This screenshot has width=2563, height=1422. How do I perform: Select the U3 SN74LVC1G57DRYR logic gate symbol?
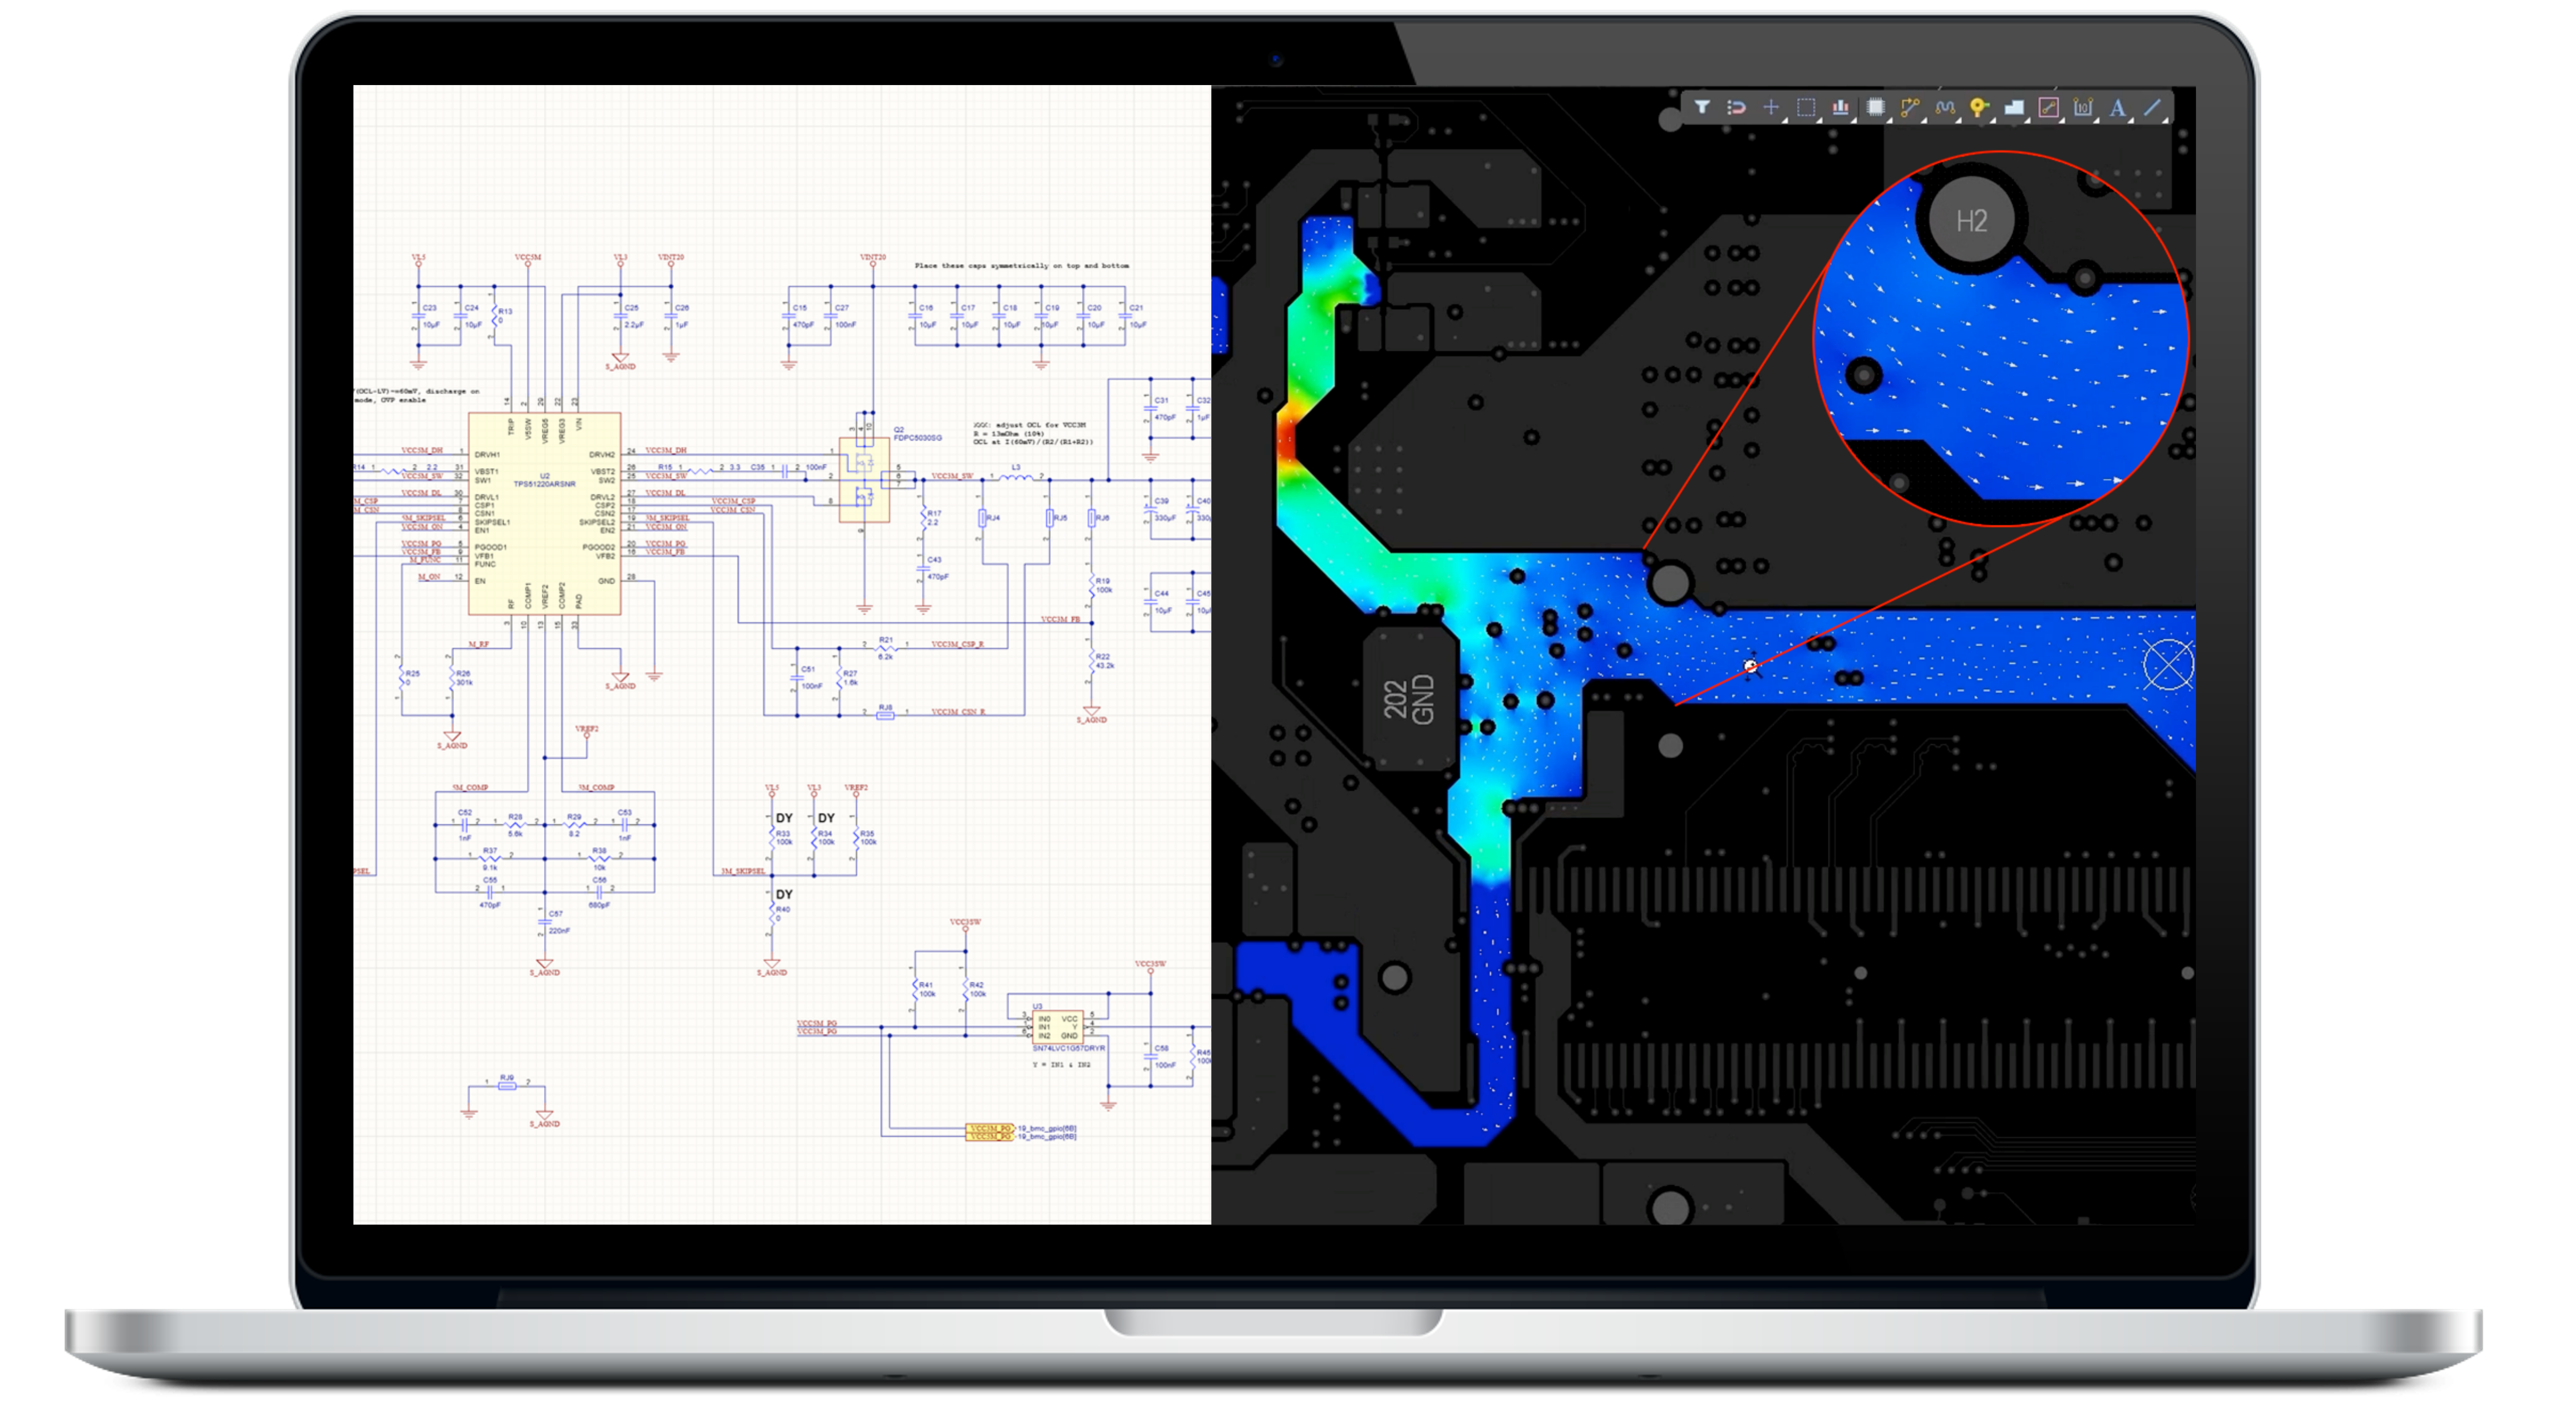(1057, 1027)
